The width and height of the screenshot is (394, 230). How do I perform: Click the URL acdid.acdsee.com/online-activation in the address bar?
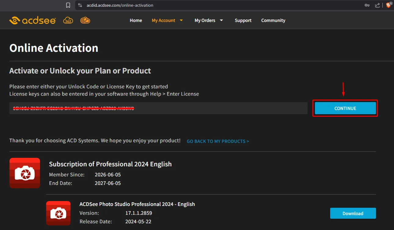[x=120, y=5]
